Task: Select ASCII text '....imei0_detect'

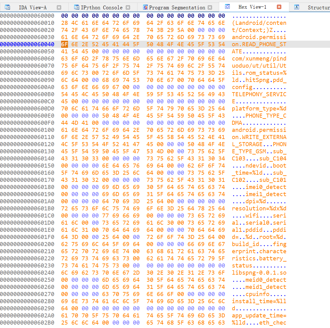Action: 259,187
